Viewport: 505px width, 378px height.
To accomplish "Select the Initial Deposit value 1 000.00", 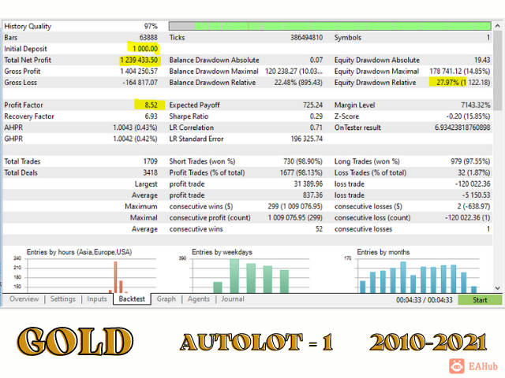I will [145, 49].
